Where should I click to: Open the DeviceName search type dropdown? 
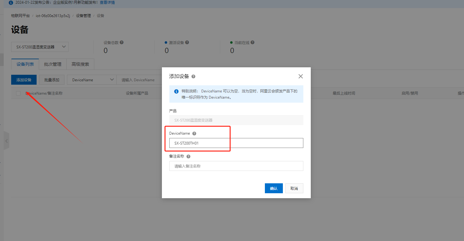point(92,80)
